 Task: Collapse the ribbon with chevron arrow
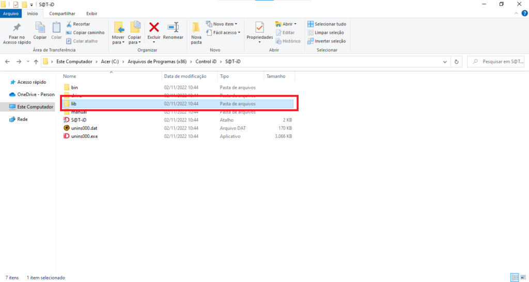pyautogui.click(x=516, y=13)
